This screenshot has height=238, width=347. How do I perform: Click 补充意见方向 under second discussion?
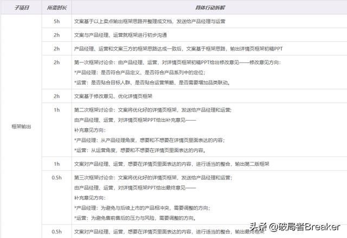point(90,130)
